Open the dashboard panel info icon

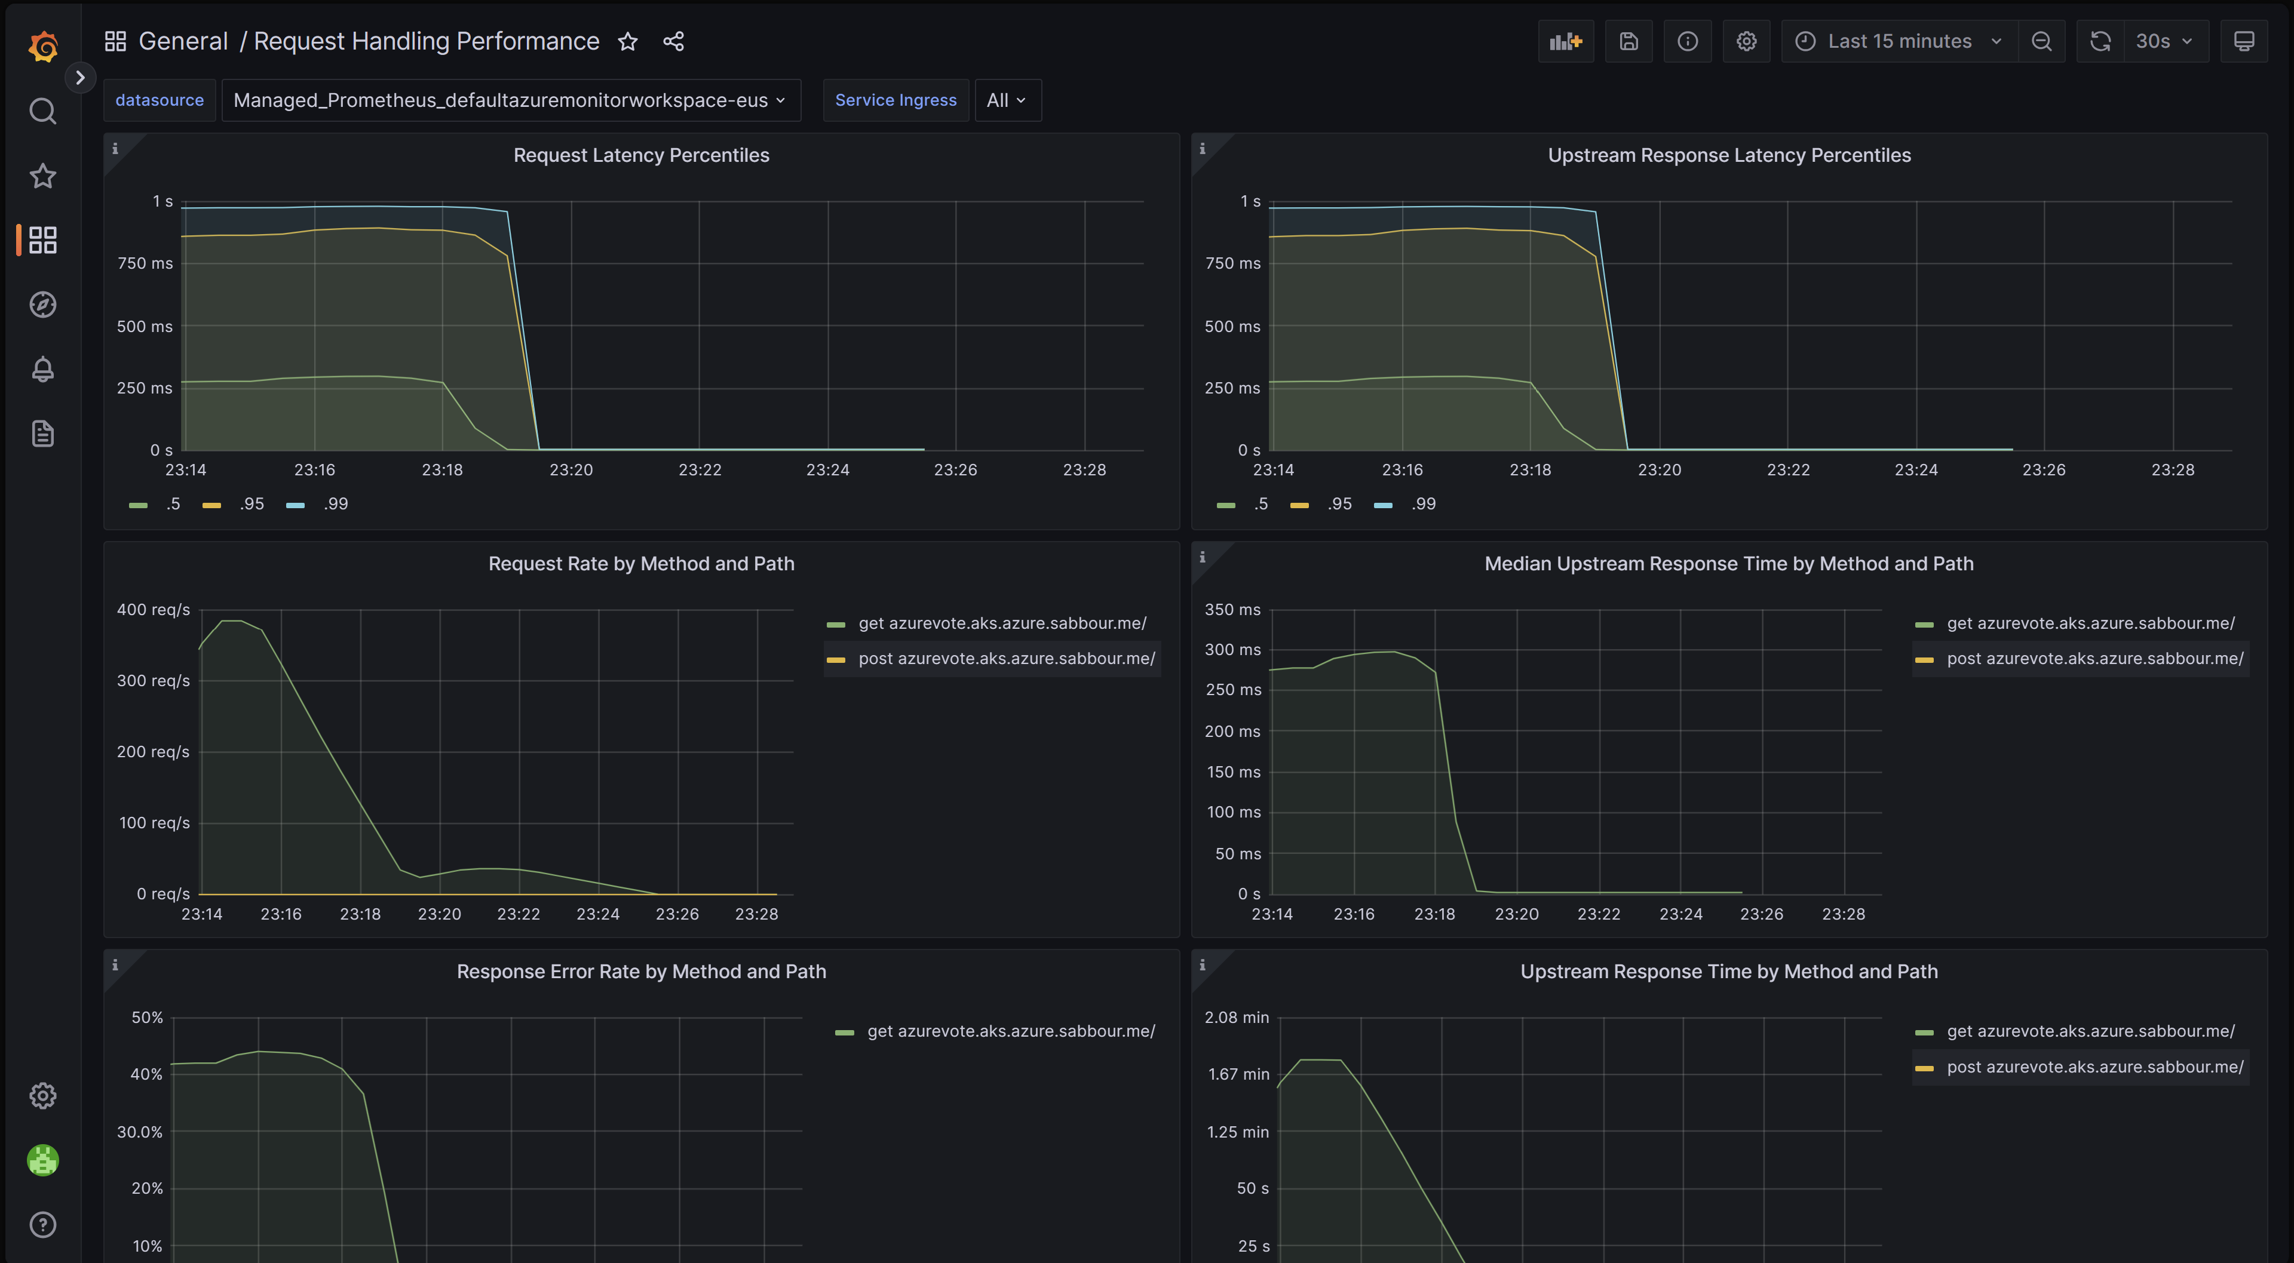pyautogui.click(x=115, y=149)
